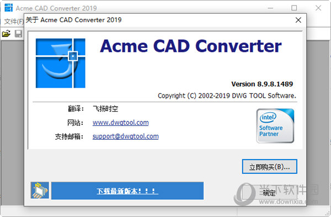Click the support@dwgtool.com email link
The width and height of the screenshot is (331, 217).
[x=126, y=136]
